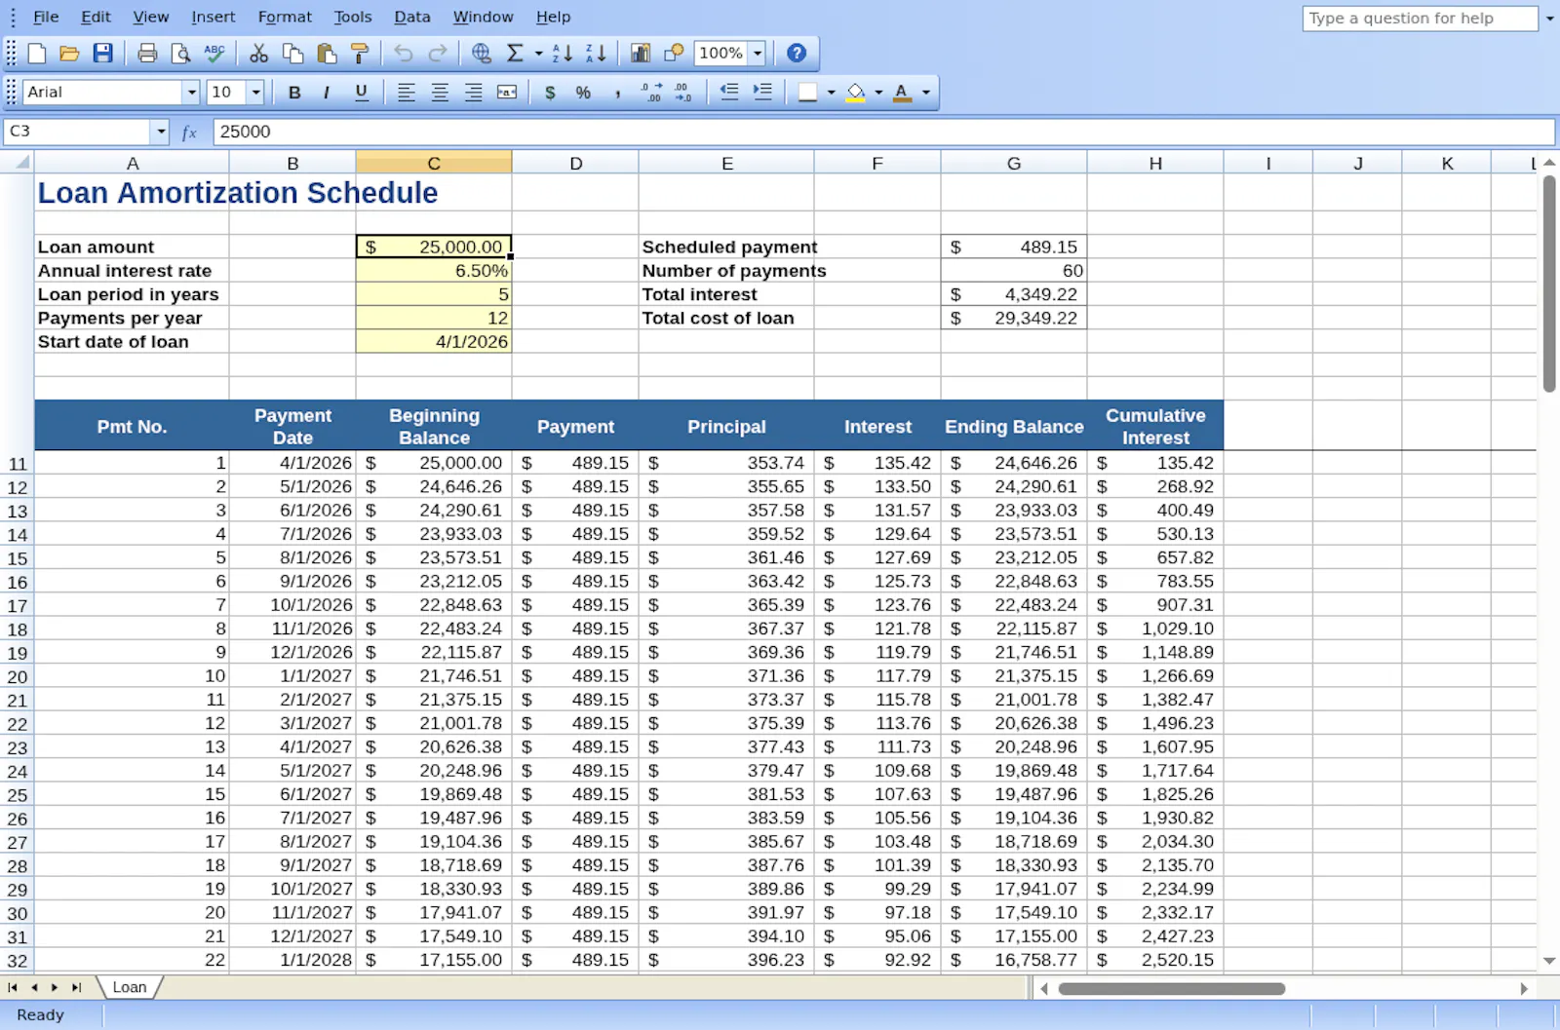Toggle underline formatting
This screenshot has height=1030, width=1560.
click(x=361, y=93)
